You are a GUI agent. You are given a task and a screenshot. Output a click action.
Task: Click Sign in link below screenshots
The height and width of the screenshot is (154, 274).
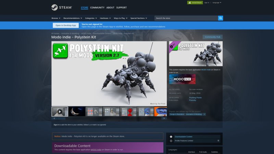pos(56,125)
